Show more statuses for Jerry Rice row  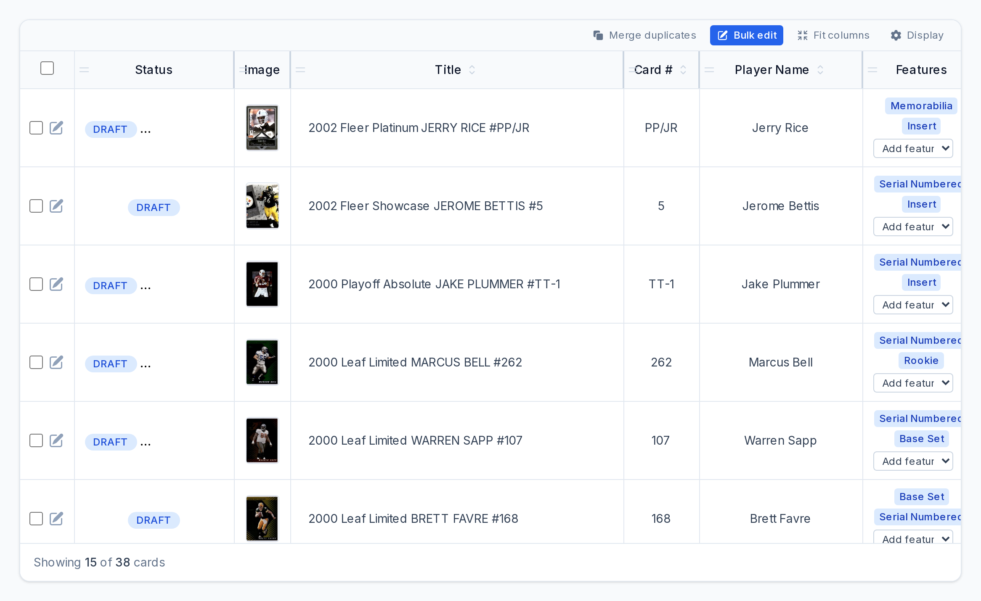click(146, 130)
